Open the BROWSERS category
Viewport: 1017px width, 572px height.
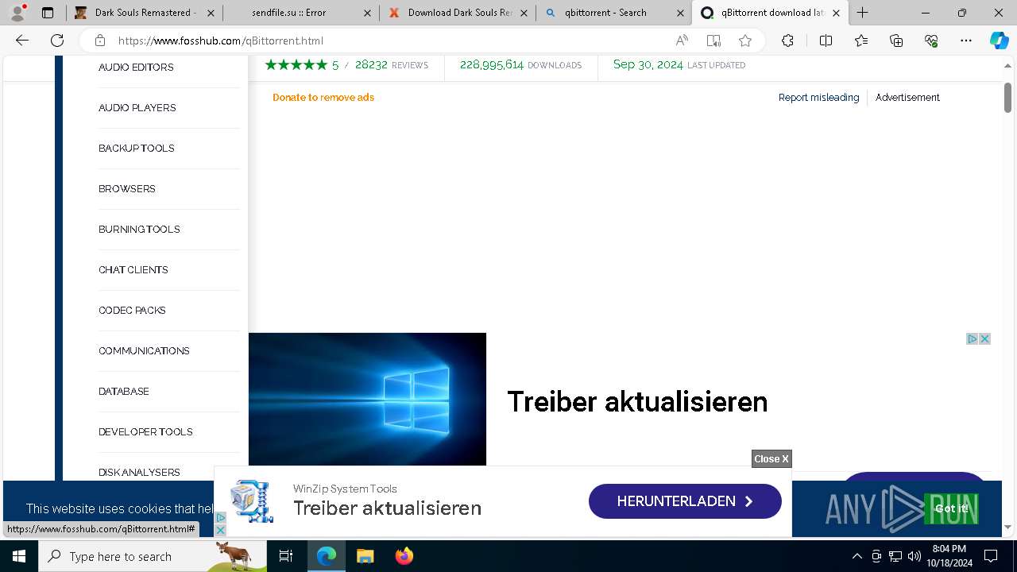pyautogui.click(x=127, y=189)
